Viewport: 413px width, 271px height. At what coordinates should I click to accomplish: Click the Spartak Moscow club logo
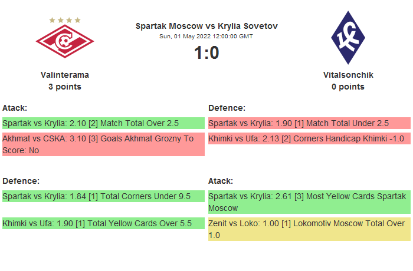(x=65, y=43)
